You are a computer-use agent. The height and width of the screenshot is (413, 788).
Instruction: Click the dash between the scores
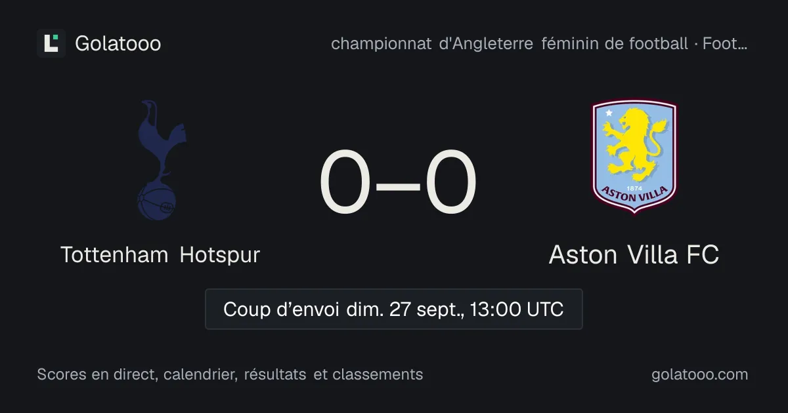(398, 184)
